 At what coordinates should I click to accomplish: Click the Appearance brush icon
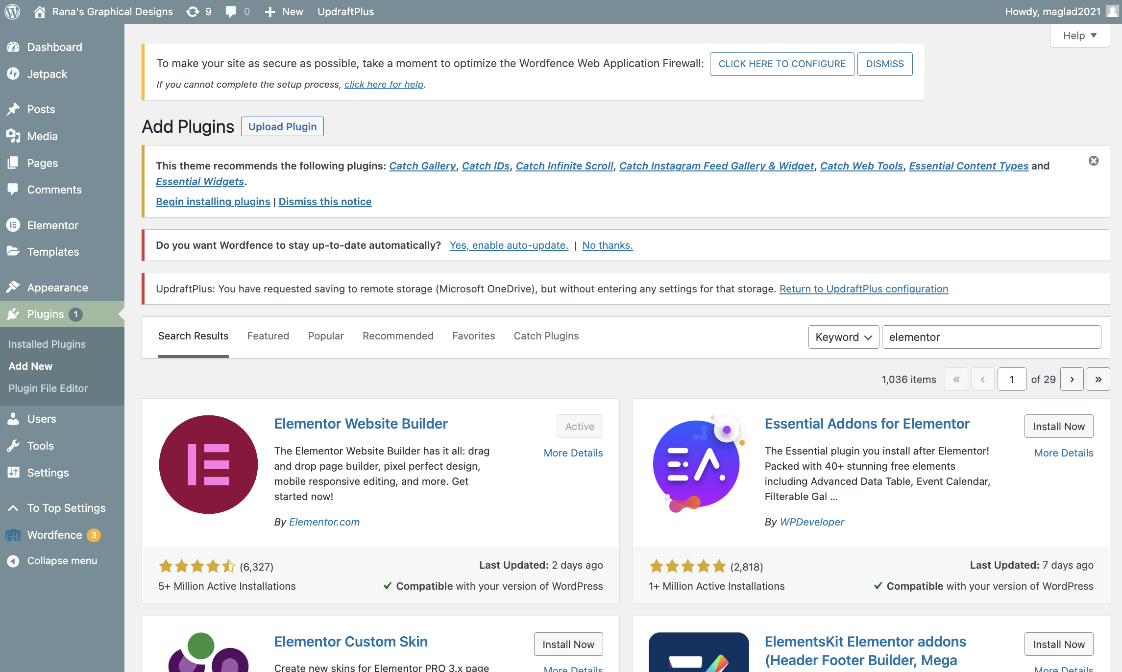[x=13, y=288]
